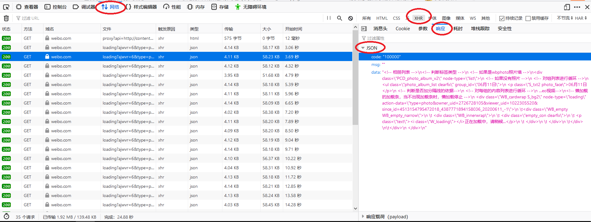Open the request blocking icon
The height and width of the screenshot is (222, 591).
(x=350, y=18)
